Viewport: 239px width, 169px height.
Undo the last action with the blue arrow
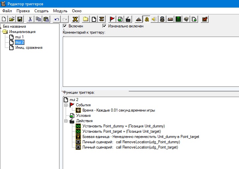56,19
